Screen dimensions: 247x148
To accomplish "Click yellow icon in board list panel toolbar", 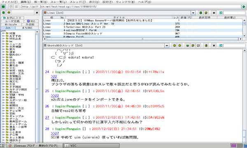I will (x=9, y=13).
